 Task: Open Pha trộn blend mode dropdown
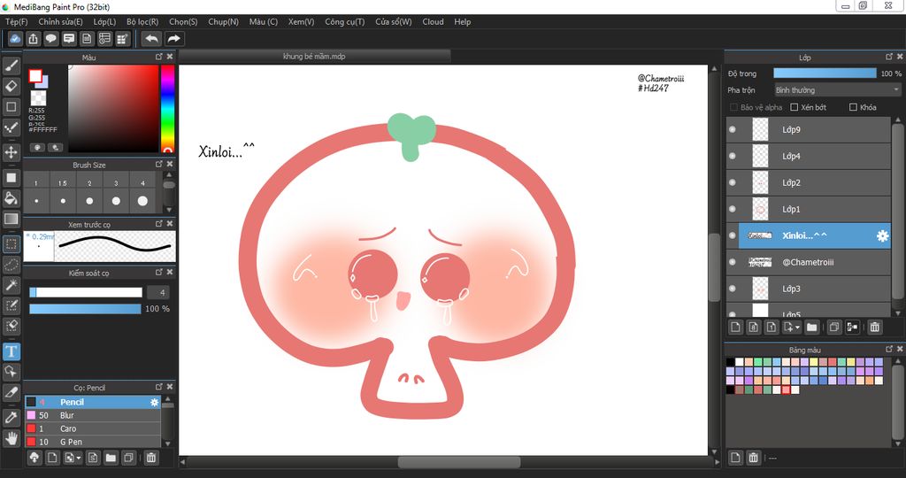[837, 90]
